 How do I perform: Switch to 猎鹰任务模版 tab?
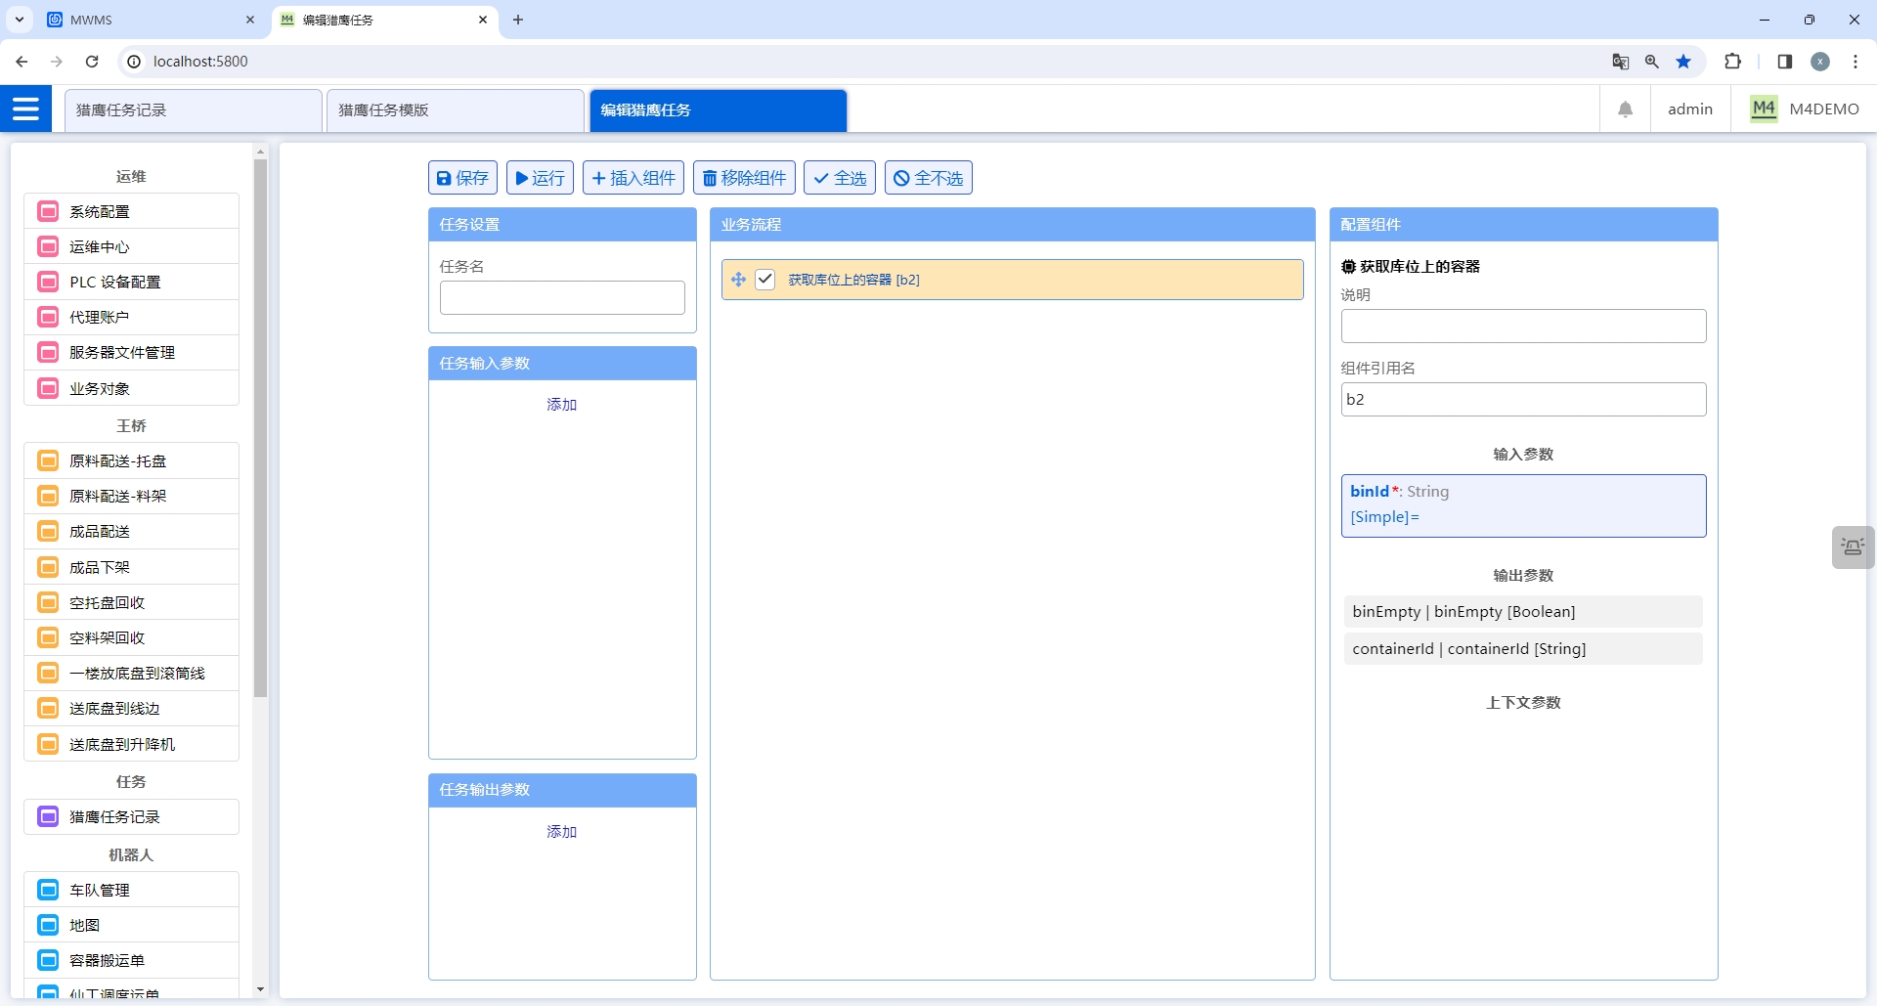(x=456, y=109)
